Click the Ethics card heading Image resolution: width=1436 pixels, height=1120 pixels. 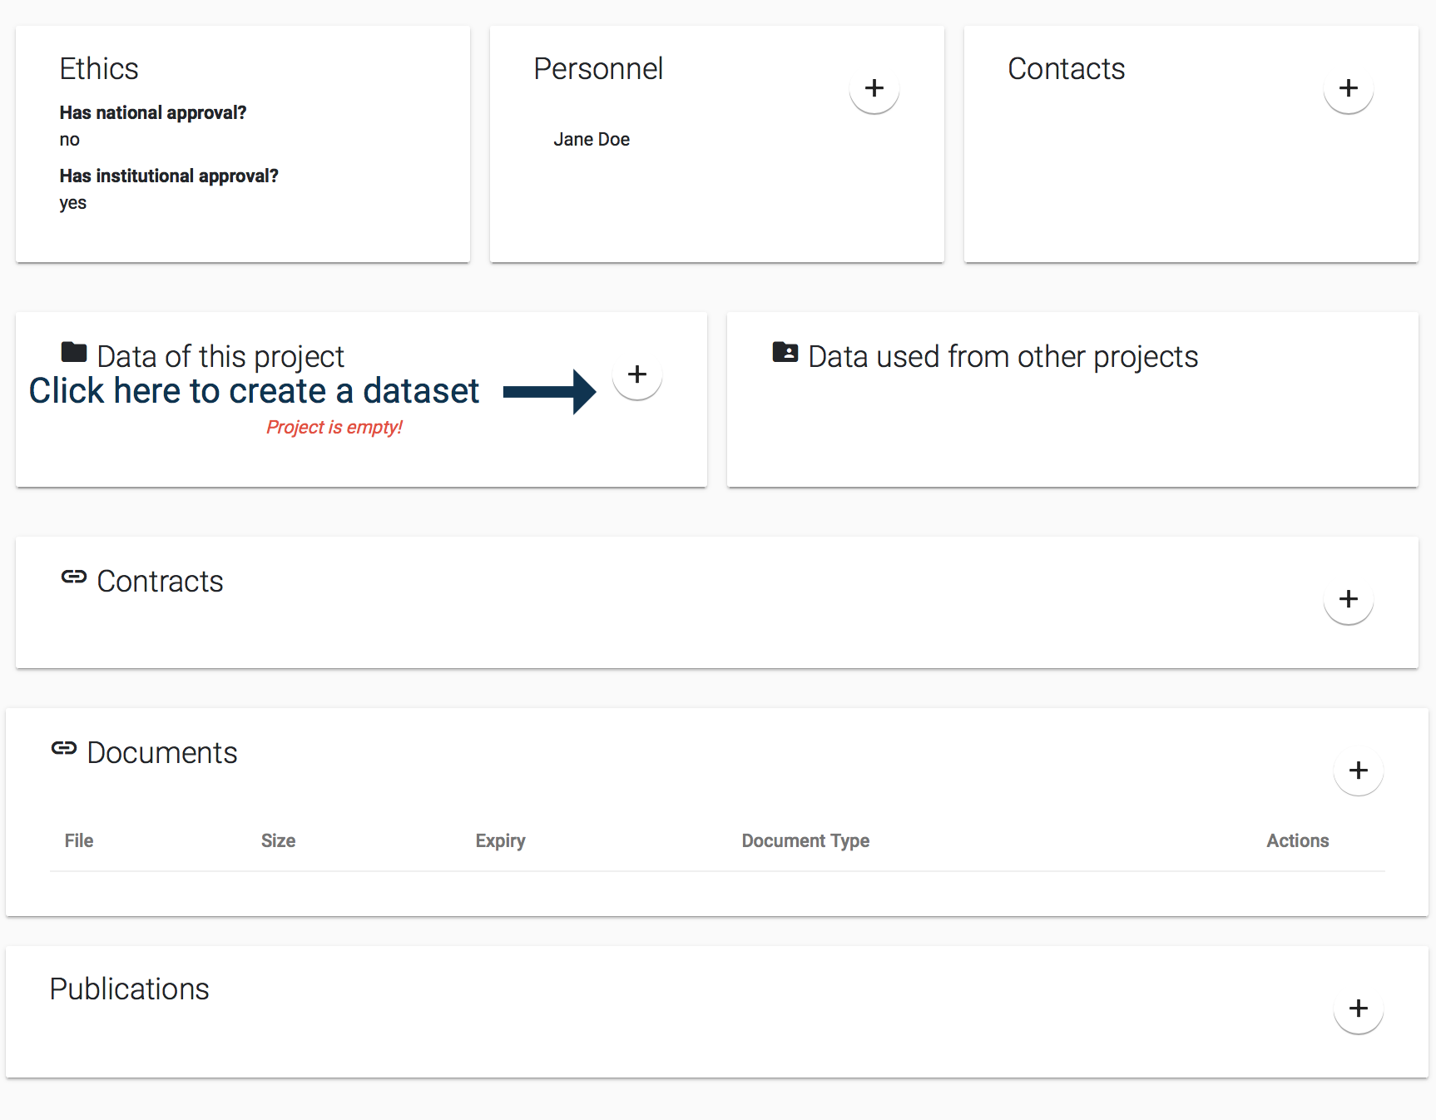point(99,69)
